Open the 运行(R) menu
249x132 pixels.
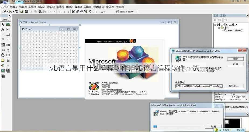pyautogui.click(x=60, y=7)
